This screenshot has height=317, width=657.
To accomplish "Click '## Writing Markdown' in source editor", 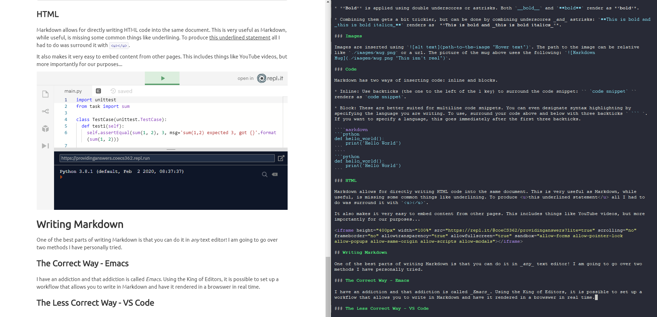I will pos(360,252).
